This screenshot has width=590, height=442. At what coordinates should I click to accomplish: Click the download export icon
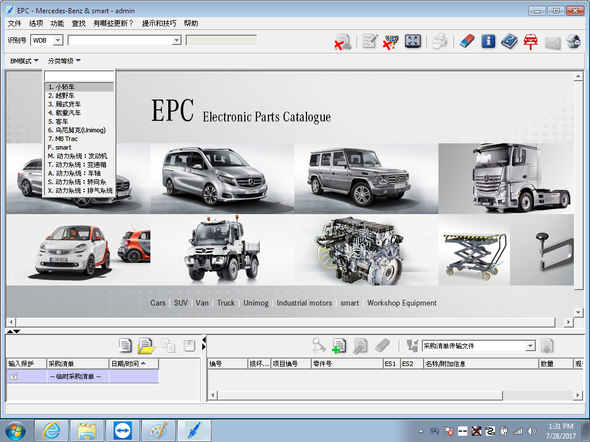point(547,346)
